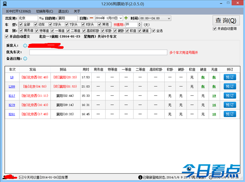Click the 优先车次 priority trains input field
245x182 pixels.
(x=98, y=52)
